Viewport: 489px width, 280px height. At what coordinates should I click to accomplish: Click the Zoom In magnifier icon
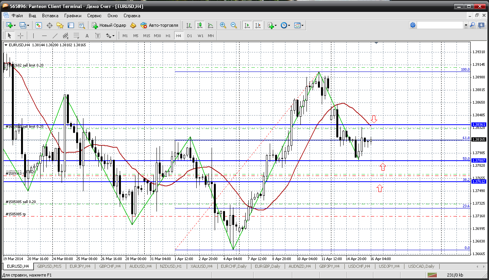tap(223, 25)
